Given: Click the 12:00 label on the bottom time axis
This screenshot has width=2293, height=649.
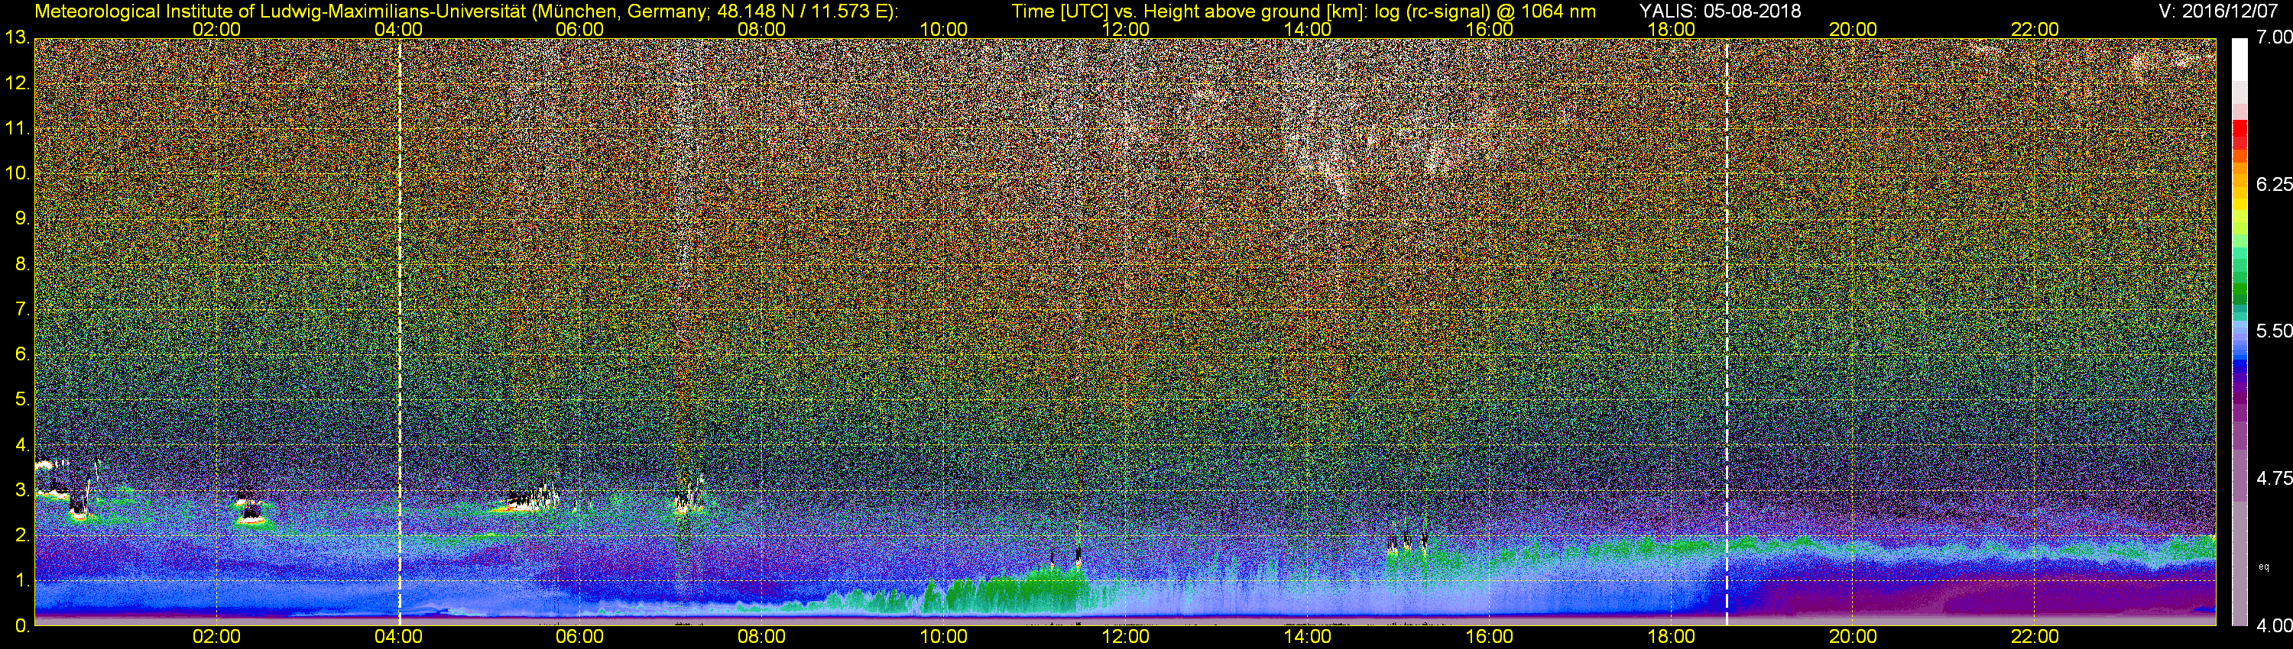Looking at the screenshot, I should coord(1125,637).
